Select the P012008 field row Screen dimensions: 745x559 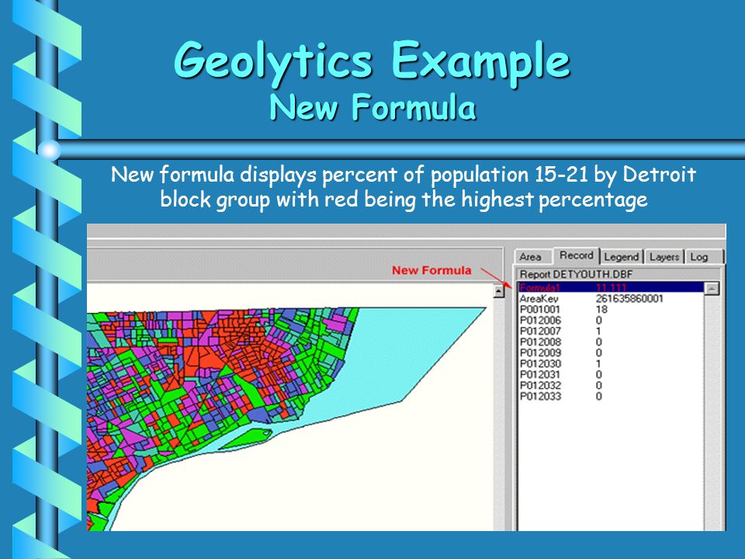click(611, 342)
